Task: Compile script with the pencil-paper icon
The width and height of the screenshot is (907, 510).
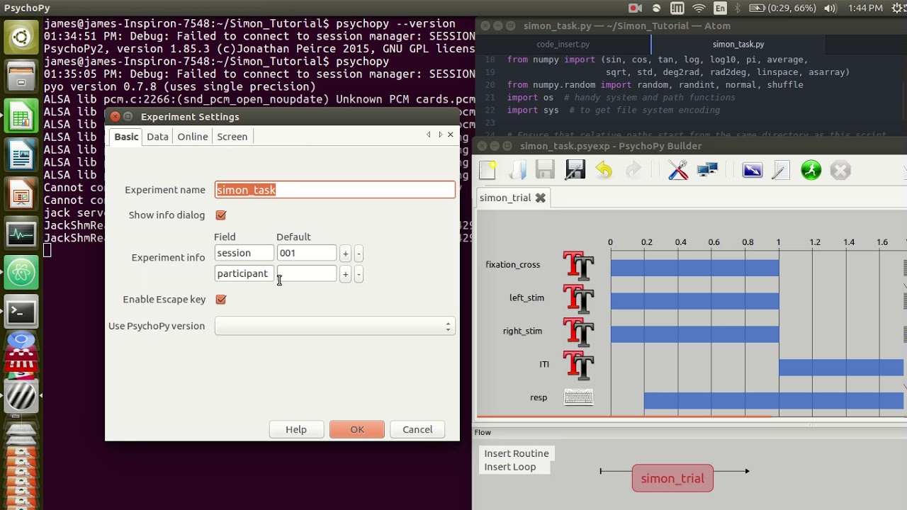Action: tap(781, 170)
